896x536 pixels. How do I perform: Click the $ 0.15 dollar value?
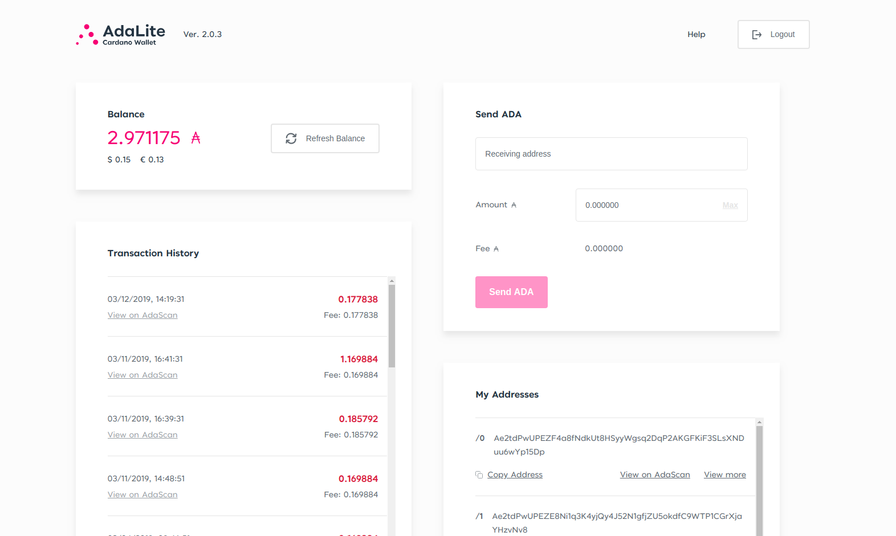click(x=119, y=159)
